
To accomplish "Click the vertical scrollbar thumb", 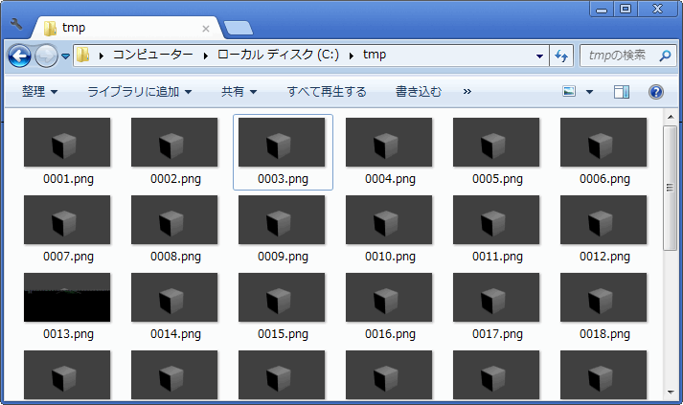I will coord(671,188).
